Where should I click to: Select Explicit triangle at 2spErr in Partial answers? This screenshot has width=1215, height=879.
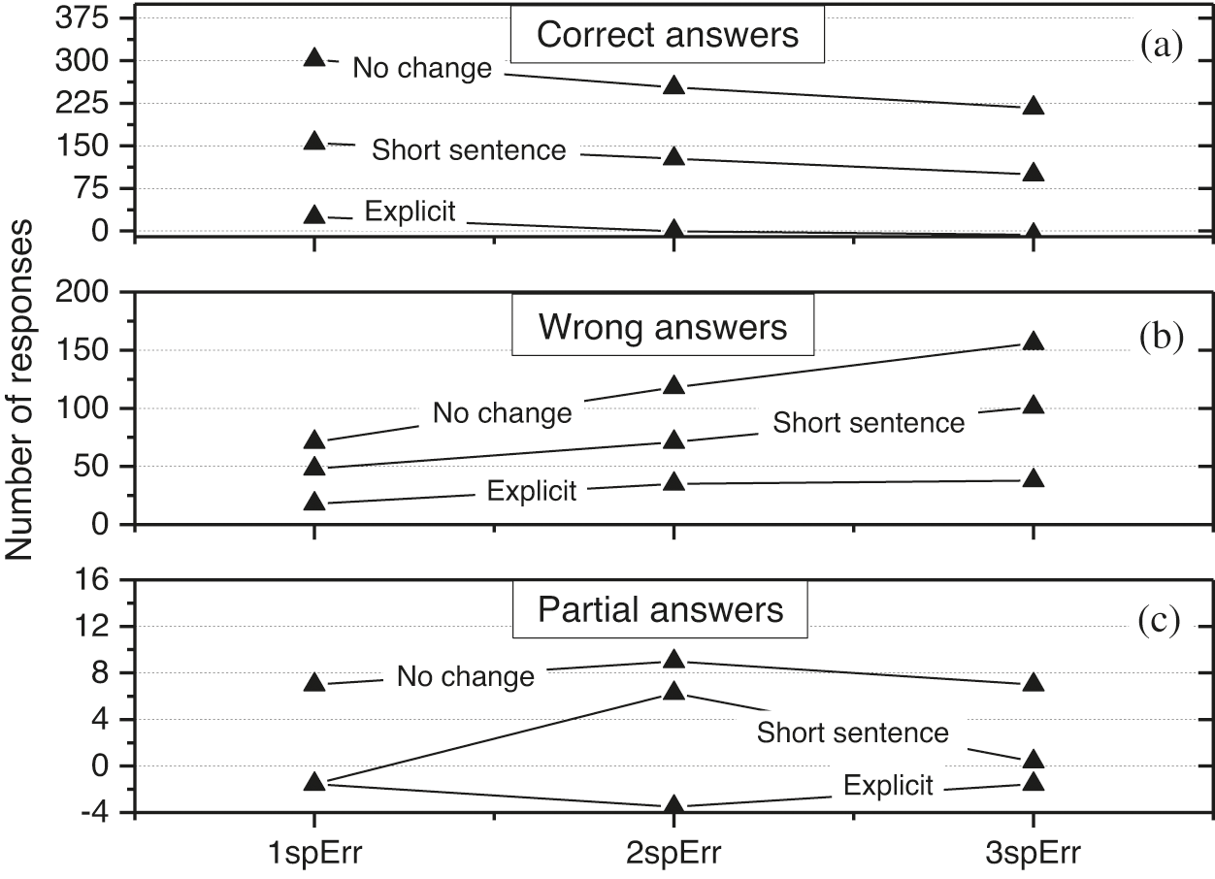[674, 804]
